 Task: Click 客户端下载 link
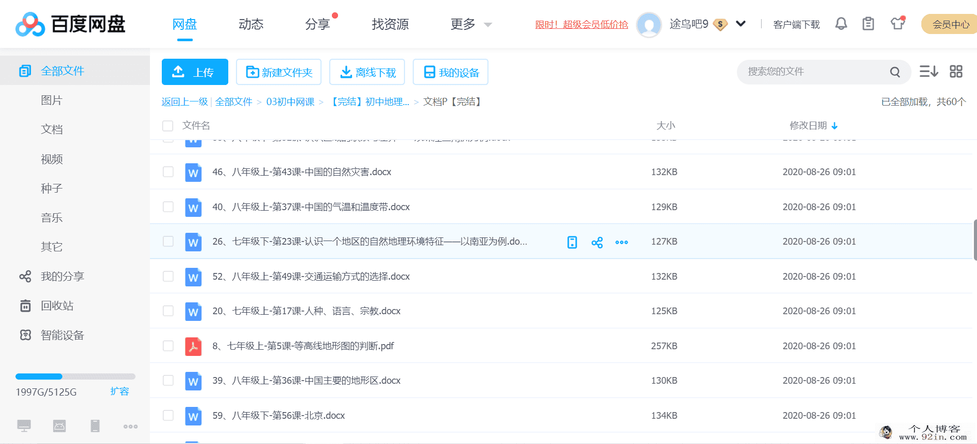pos(796,24)
